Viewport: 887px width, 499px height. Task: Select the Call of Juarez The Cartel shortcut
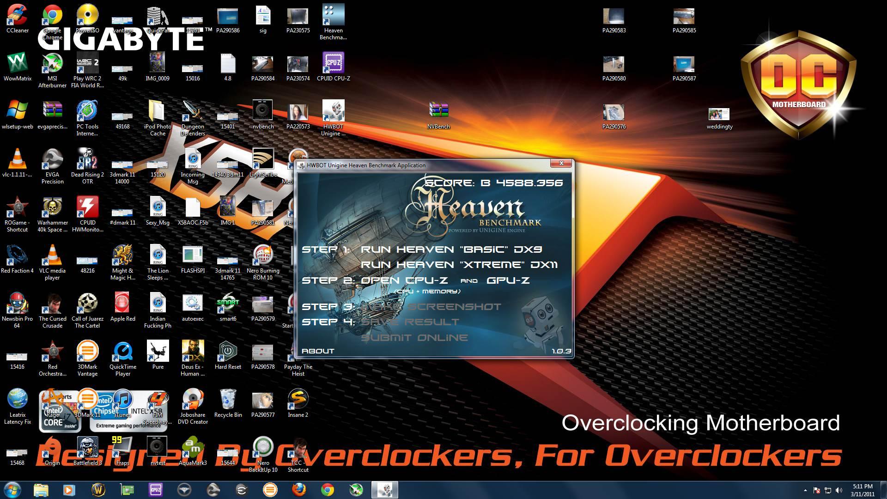click(87, 310)
